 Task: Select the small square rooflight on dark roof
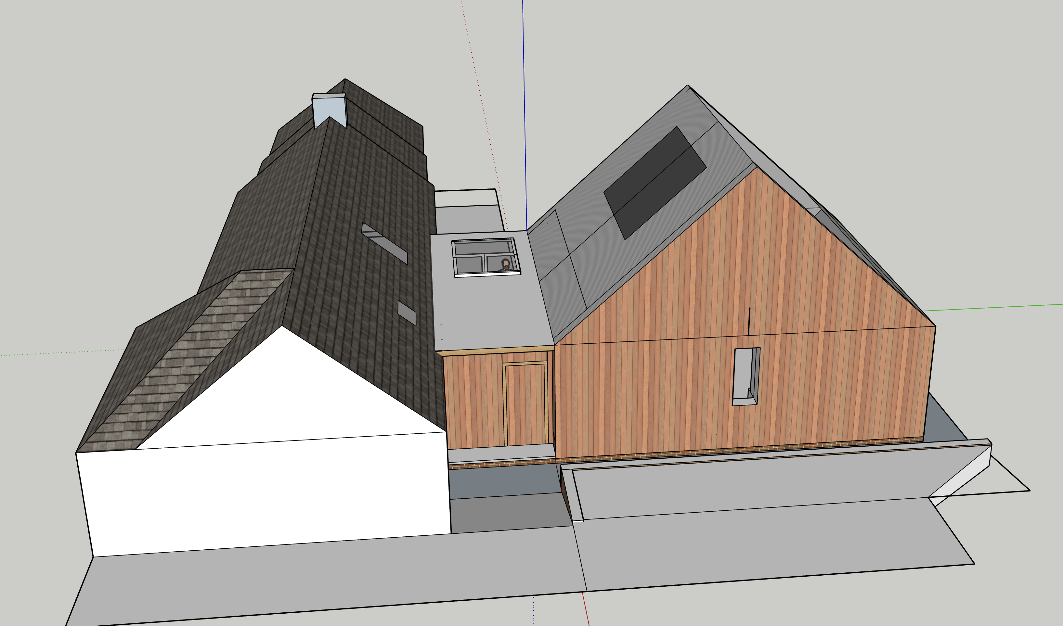[x=407, y=313]
